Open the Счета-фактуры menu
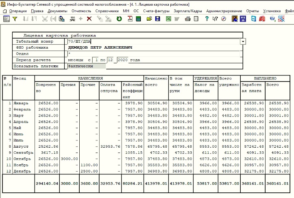Image resolution: width=294 pixels, height=198 pixels. point(156,11)
